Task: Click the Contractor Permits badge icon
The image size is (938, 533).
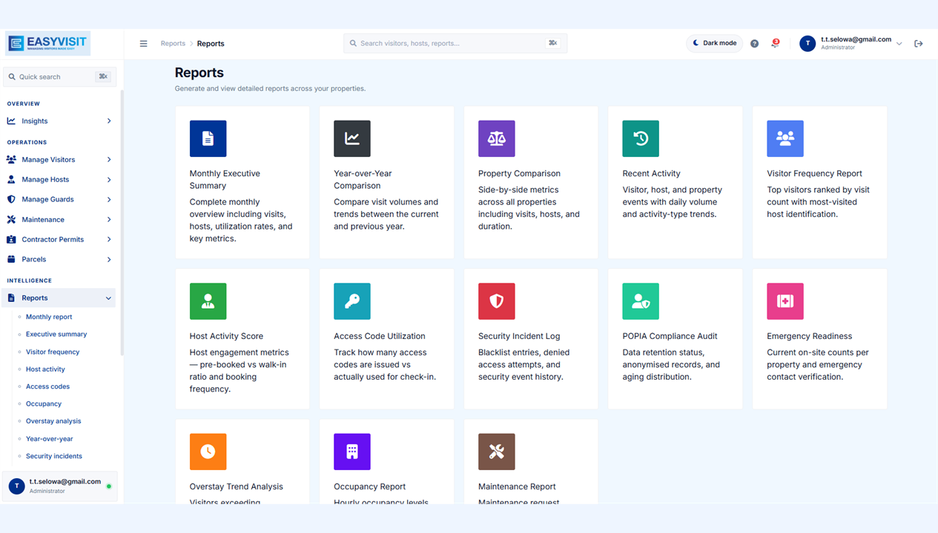Action: click(x=11, y=239)
